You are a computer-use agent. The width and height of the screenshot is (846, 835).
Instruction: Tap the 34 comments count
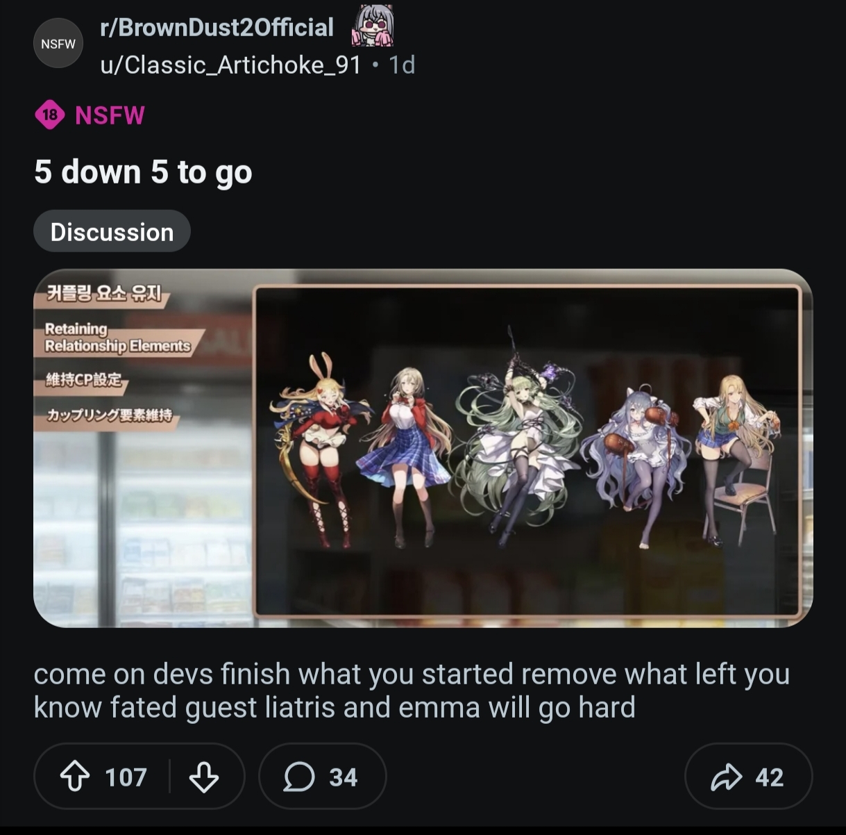click(x=343, y=777)
